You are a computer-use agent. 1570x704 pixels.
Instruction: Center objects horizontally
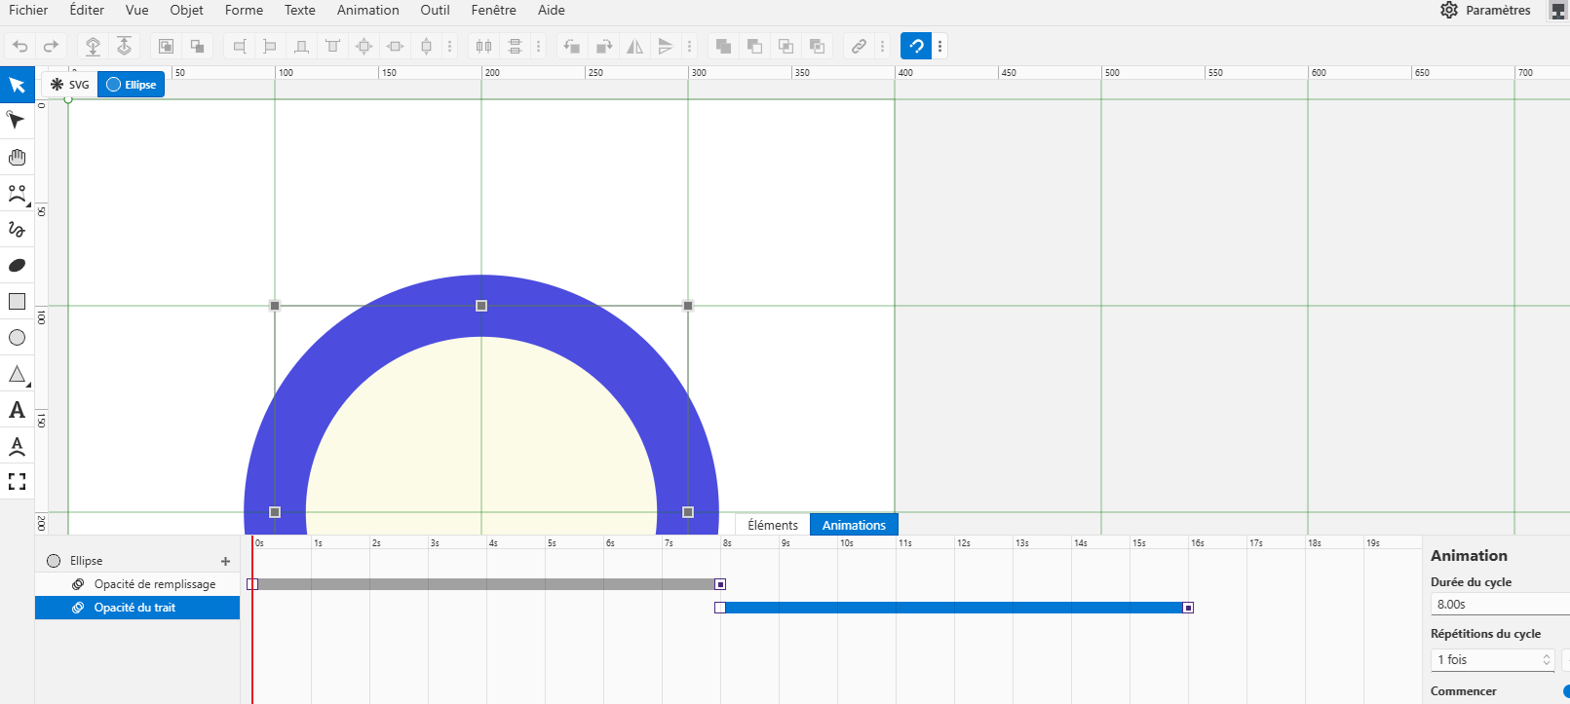click(395, 46)
